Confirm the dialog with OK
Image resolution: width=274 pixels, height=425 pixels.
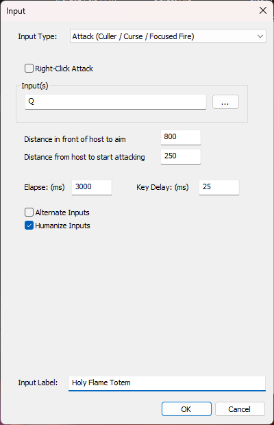point(186,409)
